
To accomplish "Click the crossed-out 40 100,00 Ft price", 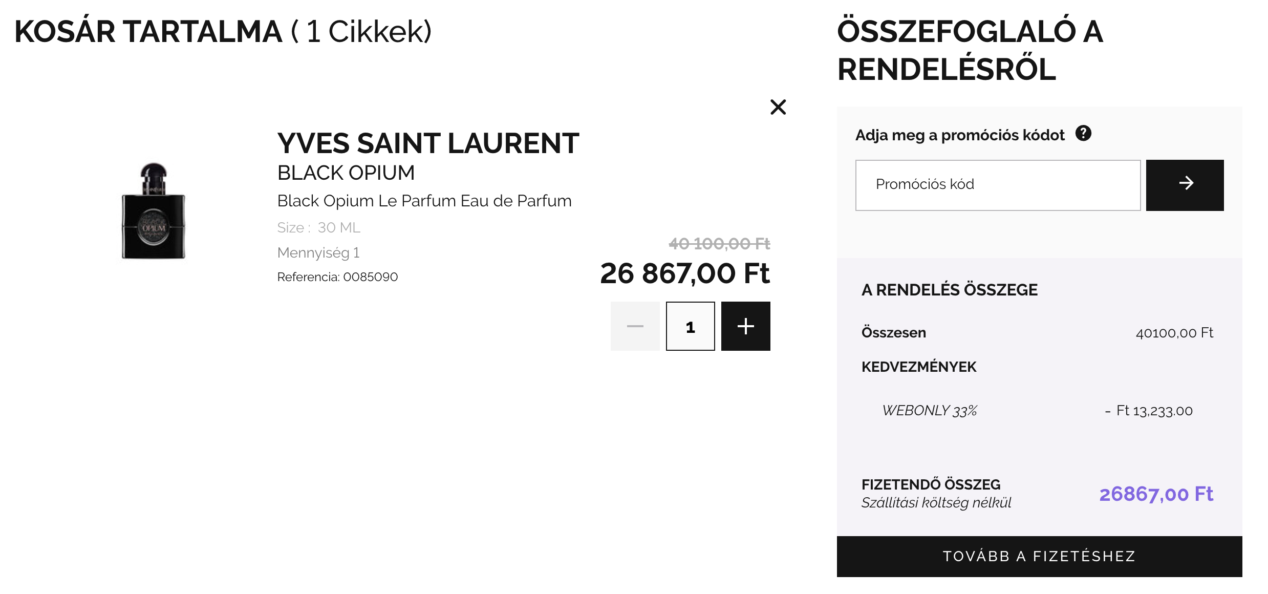I will pos(719,244).
